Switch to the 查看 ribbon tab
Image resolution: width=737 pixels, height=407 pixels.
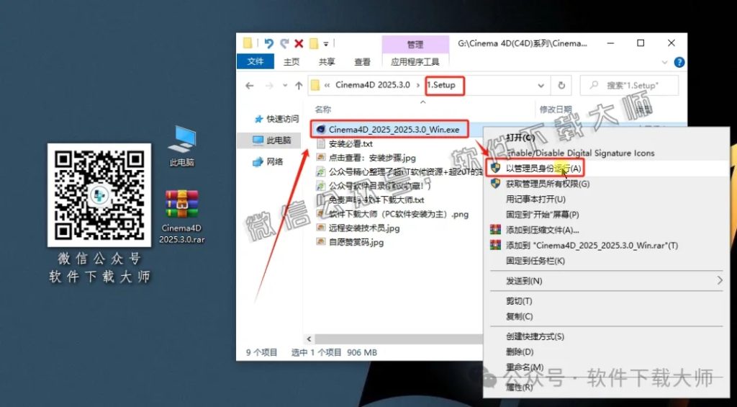pos(363,62)
